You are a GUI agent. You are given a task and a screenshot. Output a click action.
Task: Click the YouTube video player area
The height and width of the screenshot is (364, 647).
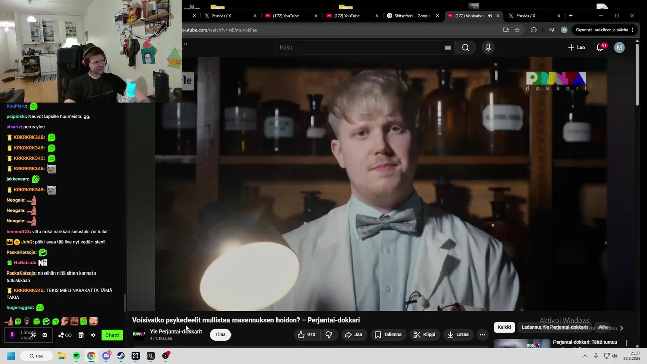(x=382, y=183)
